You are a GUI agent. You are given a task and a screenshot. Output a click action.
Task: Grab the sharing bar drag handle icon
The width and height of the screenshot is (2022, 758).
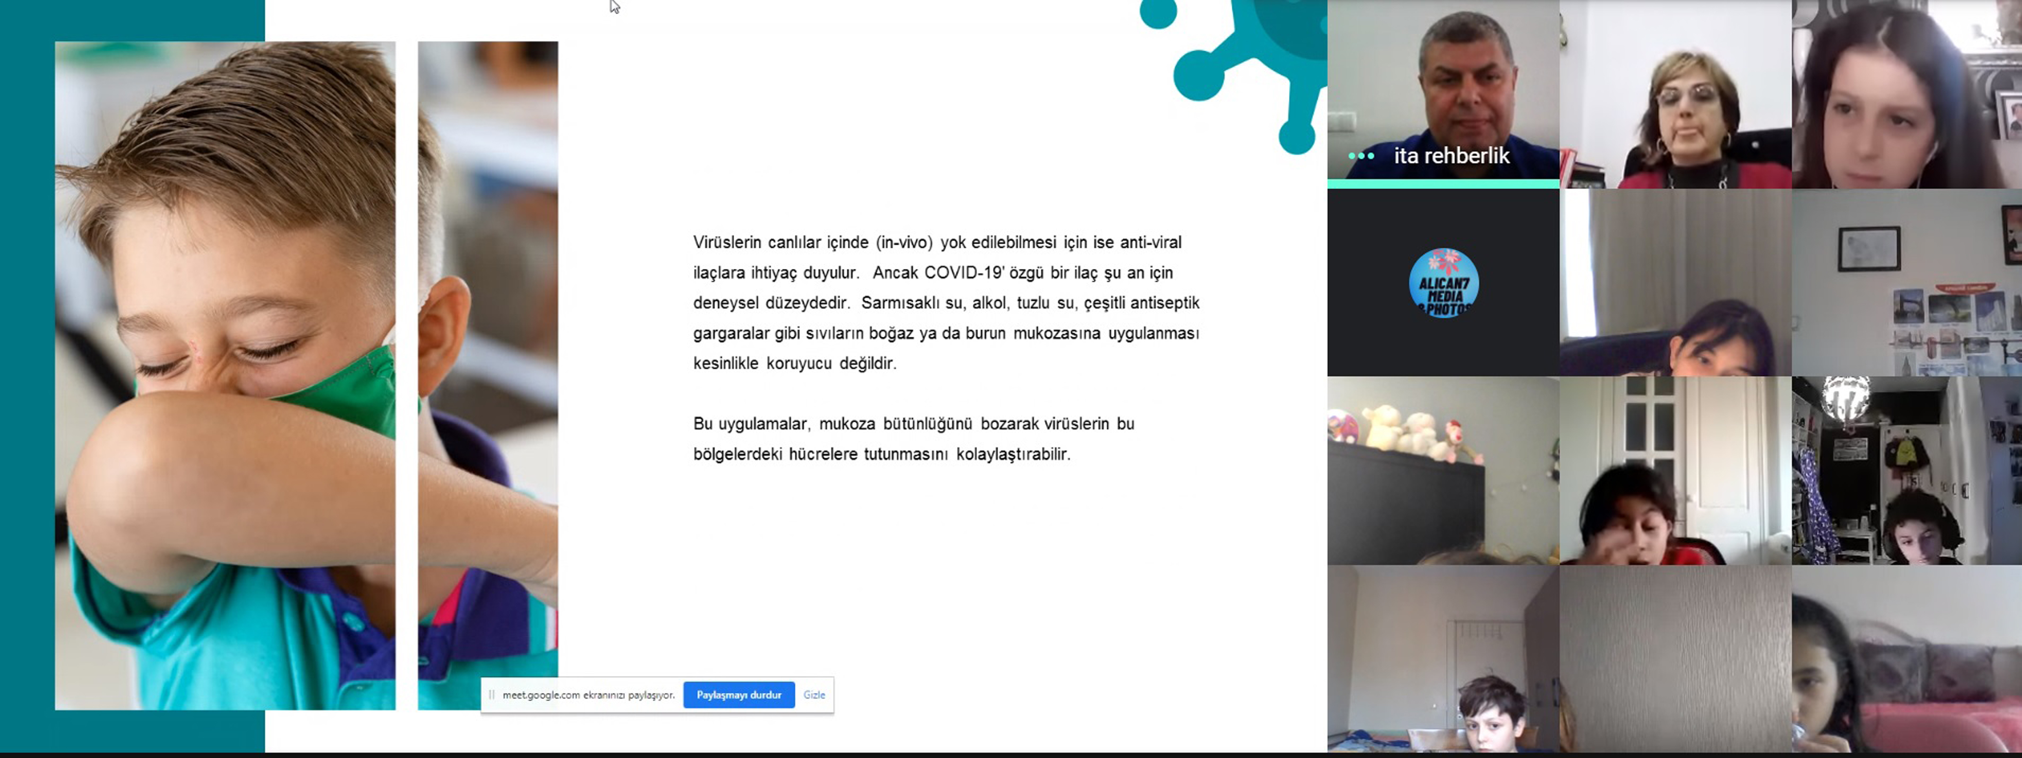[492, 694]
